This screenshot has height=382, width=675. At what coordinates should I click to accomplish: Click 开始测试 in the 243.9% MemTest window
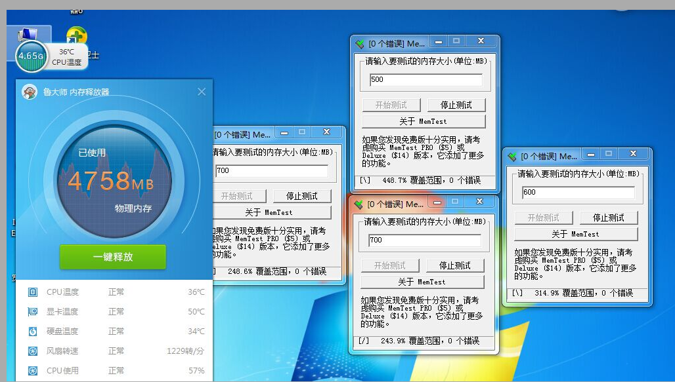click(390, 265)
